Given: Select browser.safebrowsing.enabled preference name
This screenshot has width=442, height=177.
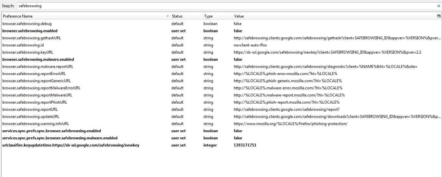Looking at the screenshot, I should (x=30, y=31).
